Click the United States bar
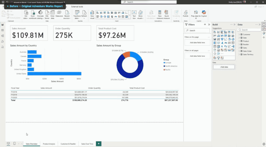 (54, 74)
